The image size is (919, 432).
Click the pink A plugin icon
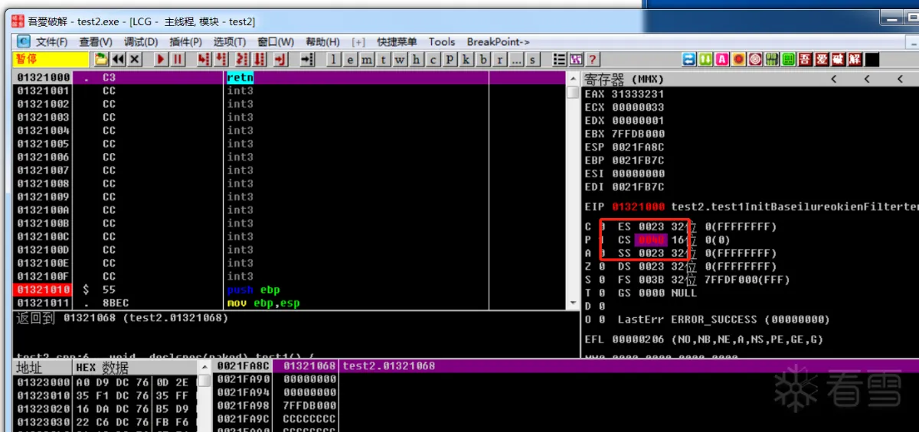click(721, 59)
